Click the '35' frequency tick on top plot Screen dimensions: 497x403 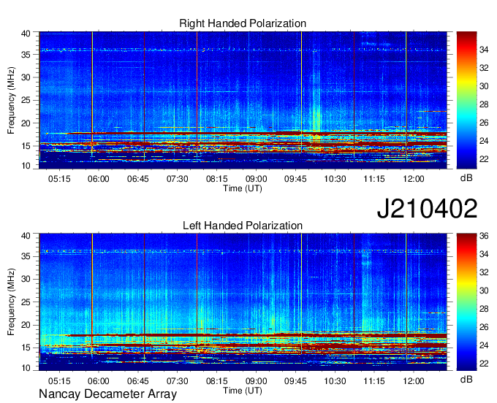coord(26,55)
